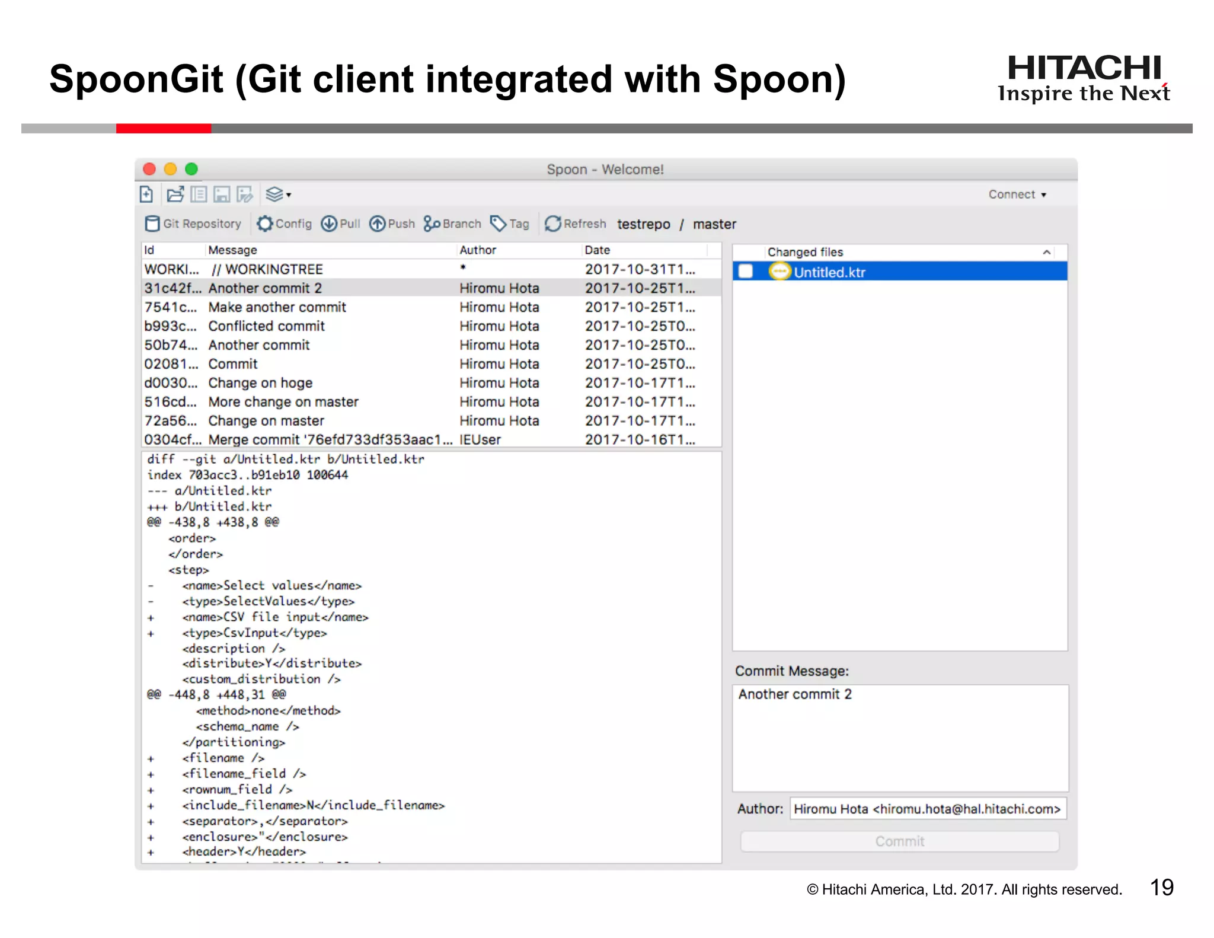The height and width of the screenshot is (938, 1214).
Task: Open the Branch menu
Action: tap(452, 224)
